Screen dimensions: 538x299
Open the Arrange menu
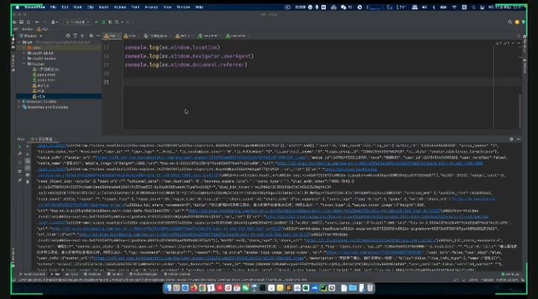(x=151, y=7)
